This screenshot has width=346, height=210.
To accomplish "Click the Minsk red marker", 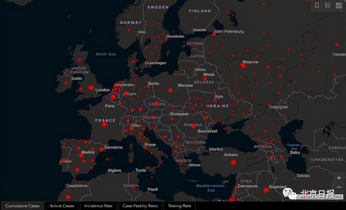I will [x=205, y=78].
